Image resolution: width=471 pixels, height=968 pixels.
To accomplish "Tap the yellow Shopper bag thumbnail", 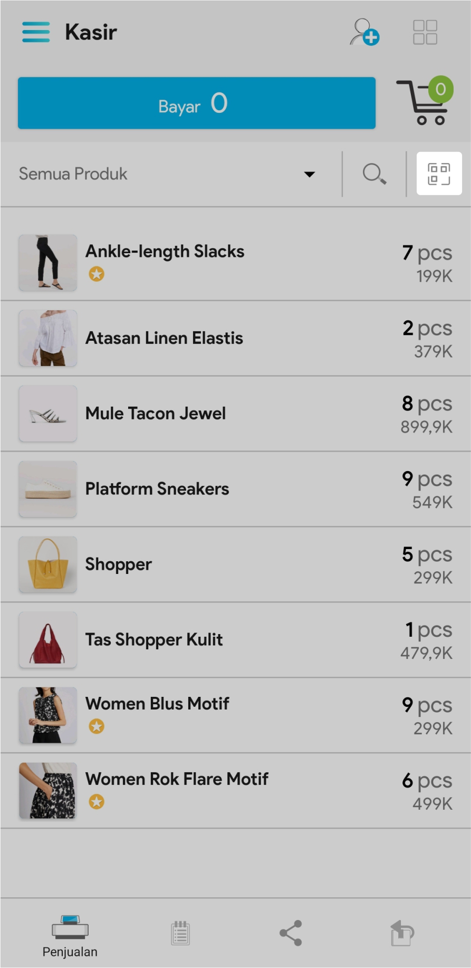I will (x=48, y=564).
